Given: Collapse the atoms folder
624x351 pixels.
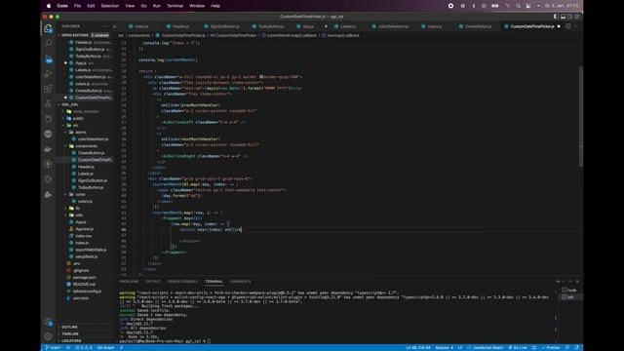Looking at the screenshot, I should point(85,133).
